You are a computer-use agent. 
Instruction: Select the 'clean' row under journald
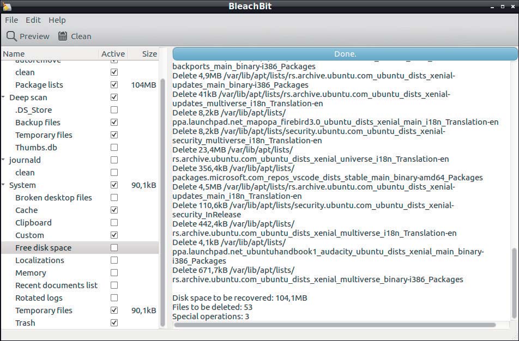pyautogui.click(x=80, y=173)
